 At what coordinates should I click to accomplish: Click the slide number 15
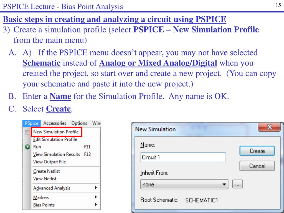[x=278, y=5]
